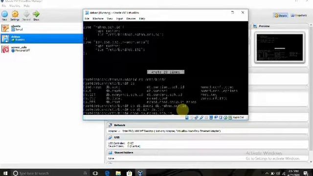Click the VM window title bar app icon
Screen dimensions: 313x176
point(87,13)
